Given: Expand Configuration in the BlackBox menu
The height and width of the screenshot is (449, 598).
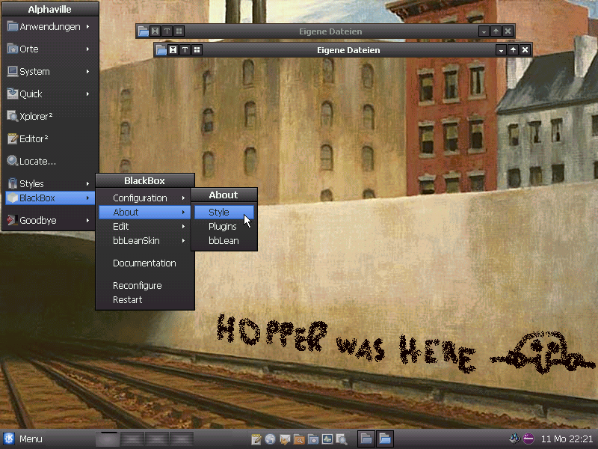Looking at the screenshot, I should pos(144,198).
